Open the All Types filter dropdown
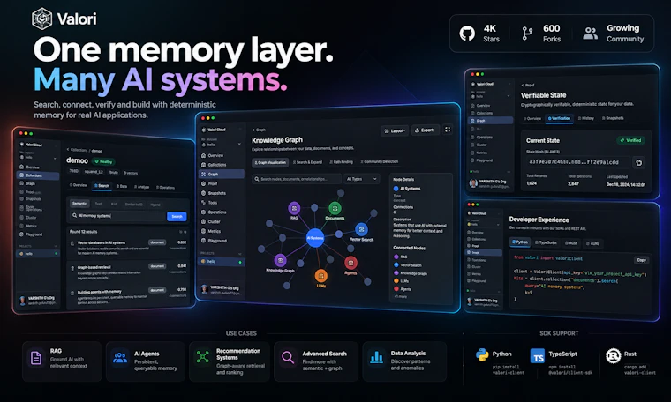 pos(362,179)
